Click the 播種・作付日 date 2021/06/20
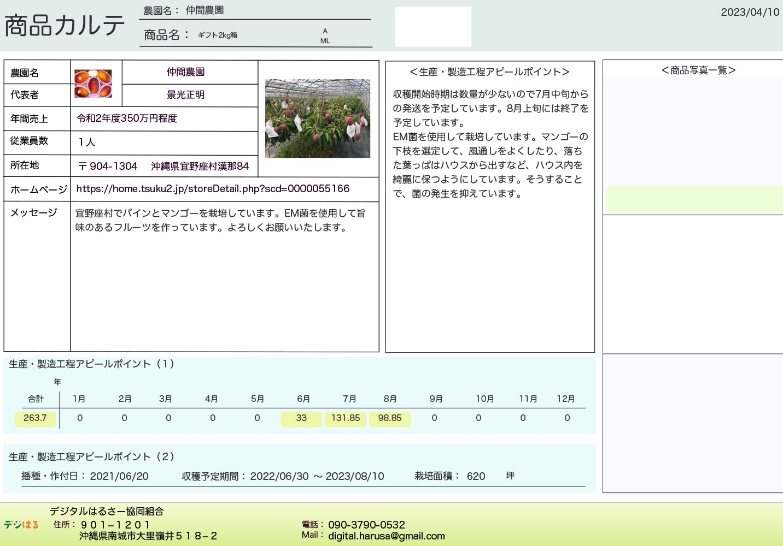This screenshot has width=783, height=546. tap(119, 476)
